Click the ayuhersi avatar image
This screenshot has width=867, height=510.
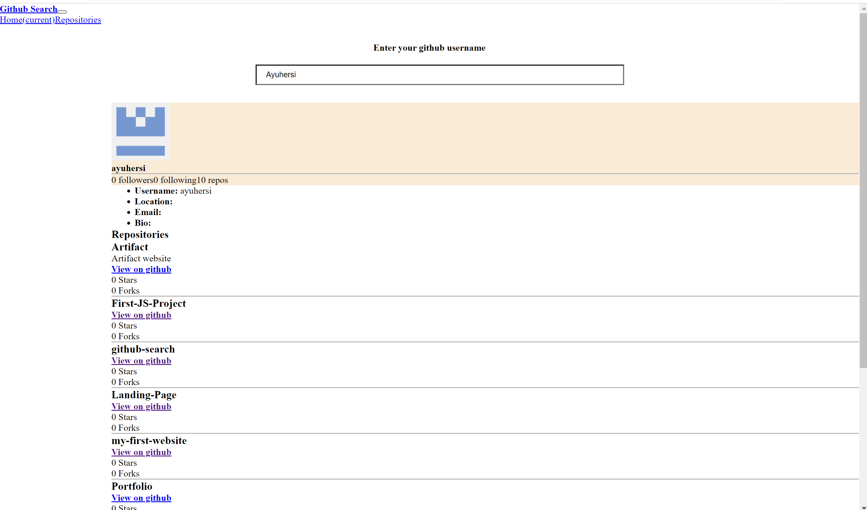tap(140, 132)
